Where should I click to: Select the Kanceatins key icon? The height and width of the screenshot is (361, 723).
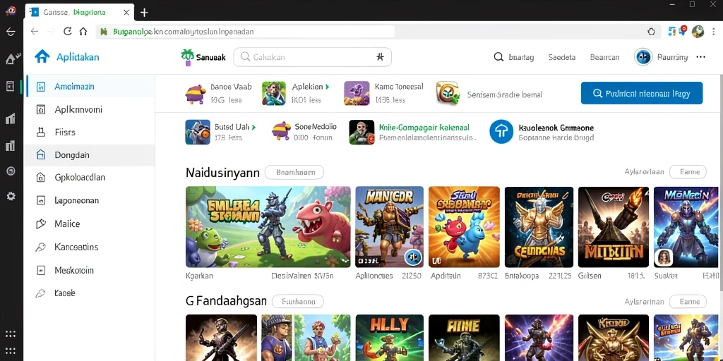point(40,247)
